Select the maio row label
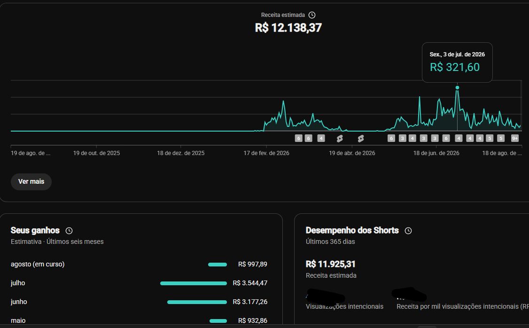The height and width of the screenshot is (328, 529). 18,320
